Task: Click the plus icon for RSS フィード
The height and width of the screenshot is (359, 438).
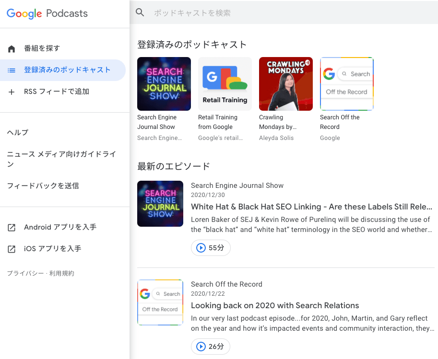Action: [12, 92]
